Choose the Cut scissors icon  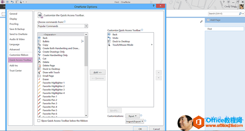pyautogui.click(x=40, y=59)
